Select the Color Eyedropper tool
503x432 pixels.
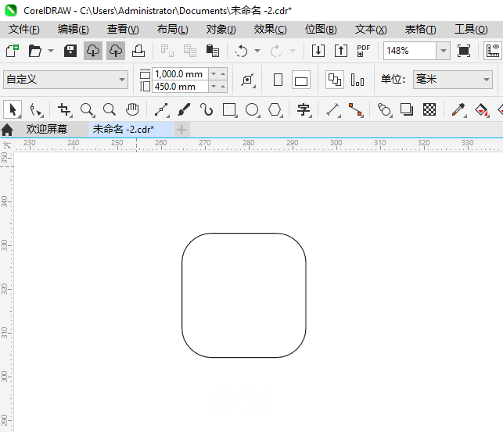pyautogui.click(x=458, y=109)
